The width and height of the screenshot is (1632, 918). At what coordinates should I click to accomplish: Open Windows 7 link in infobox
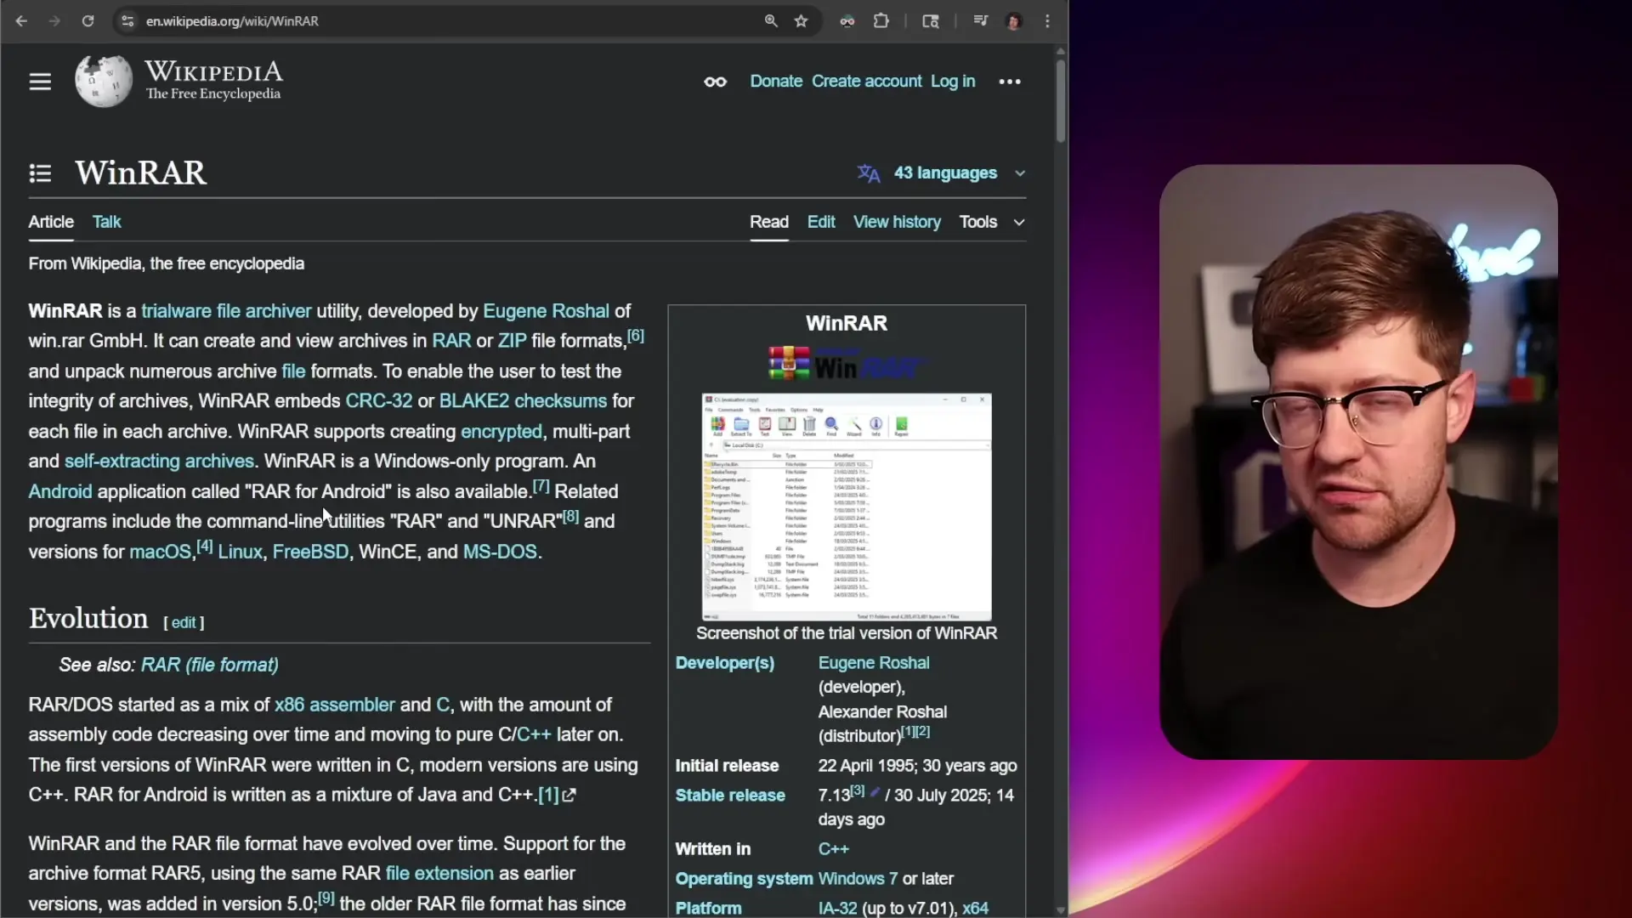point(858,879)
